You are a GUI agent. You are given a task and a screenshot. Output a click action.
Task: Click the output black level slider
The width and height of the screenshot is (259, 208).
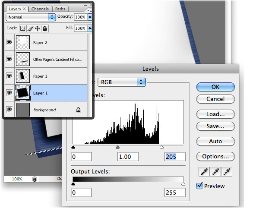73,184
